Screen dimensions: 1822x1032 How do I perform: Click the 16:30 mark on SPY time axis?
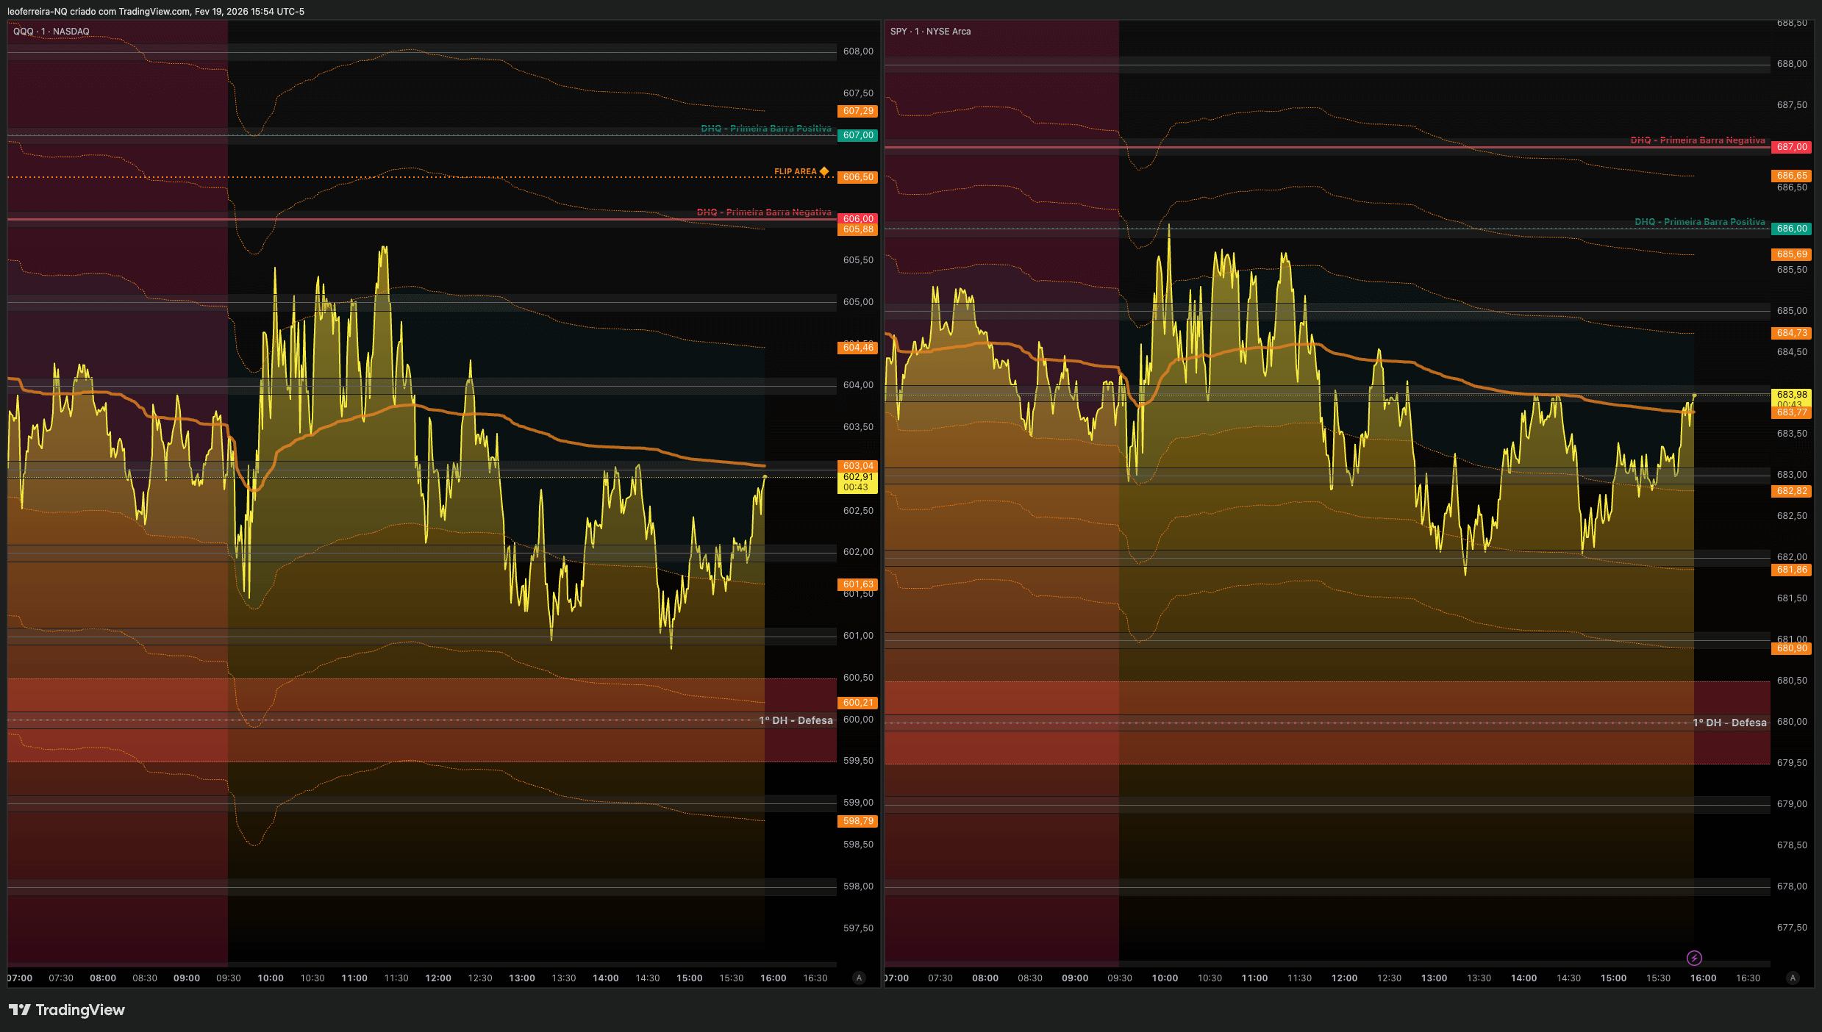click(1748, 978)
